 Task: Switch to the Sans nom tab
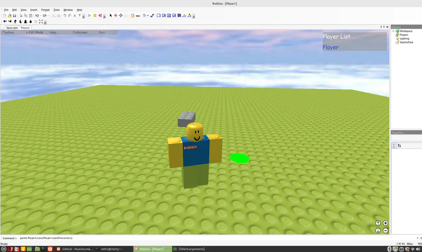[12, 28]
